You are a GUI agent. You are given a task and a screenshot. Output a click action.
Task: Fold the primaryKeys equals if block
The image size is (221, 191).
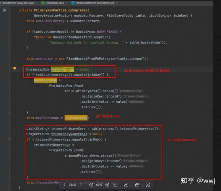click(10, 75)
